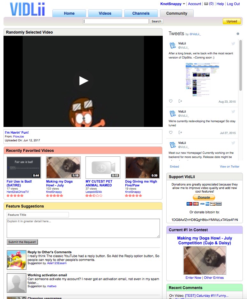Click the Dog Giving me High Five/Paw title

(141, 183)
